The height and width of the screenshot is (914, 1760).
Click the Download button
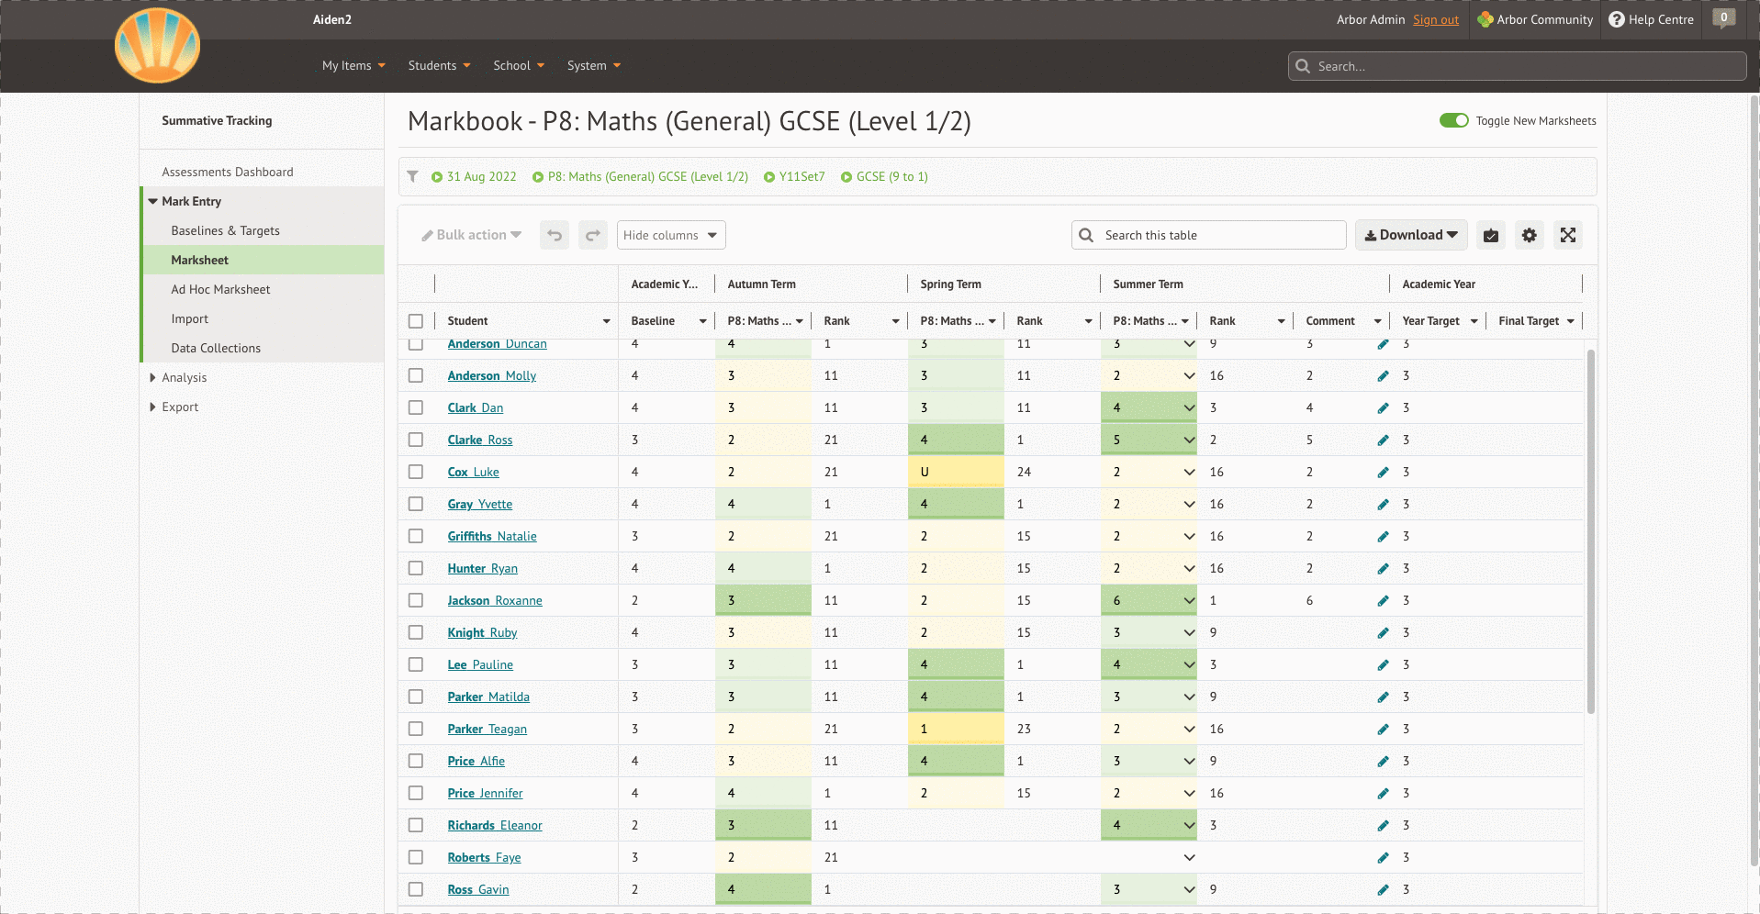pyautogui.click(x=1410, y=235)
